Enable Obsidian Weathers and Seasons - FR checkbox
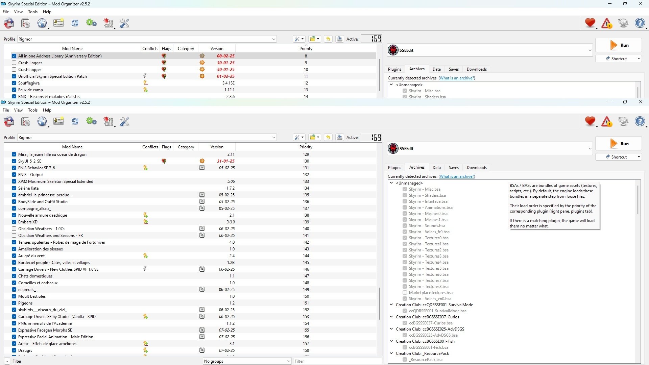Screen dimensions: 649x365 click(14, 236)
